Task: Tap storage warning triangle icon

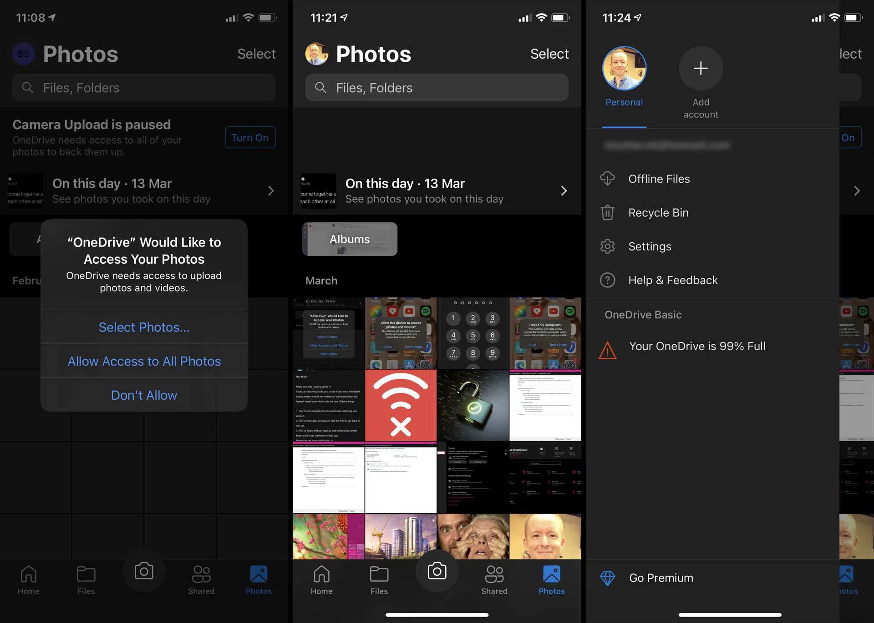Action: 607,350
